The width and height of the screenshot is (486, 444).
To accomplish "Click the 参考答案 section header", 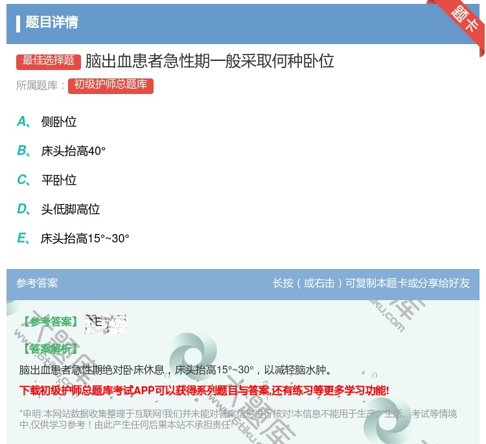I will pyautogui.click(x=37, y=283).
